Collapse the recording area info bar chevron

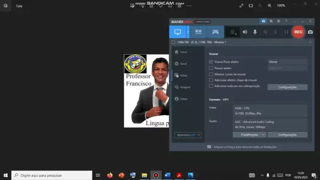click(310, 42)
